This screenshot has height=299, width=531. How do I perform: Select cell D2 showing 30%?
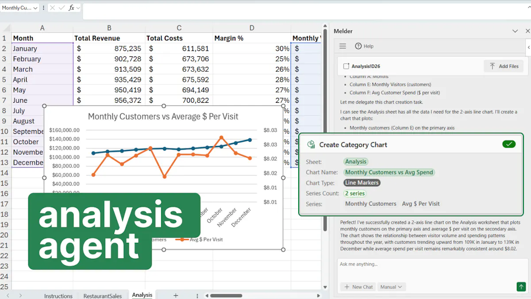[252, 49]
